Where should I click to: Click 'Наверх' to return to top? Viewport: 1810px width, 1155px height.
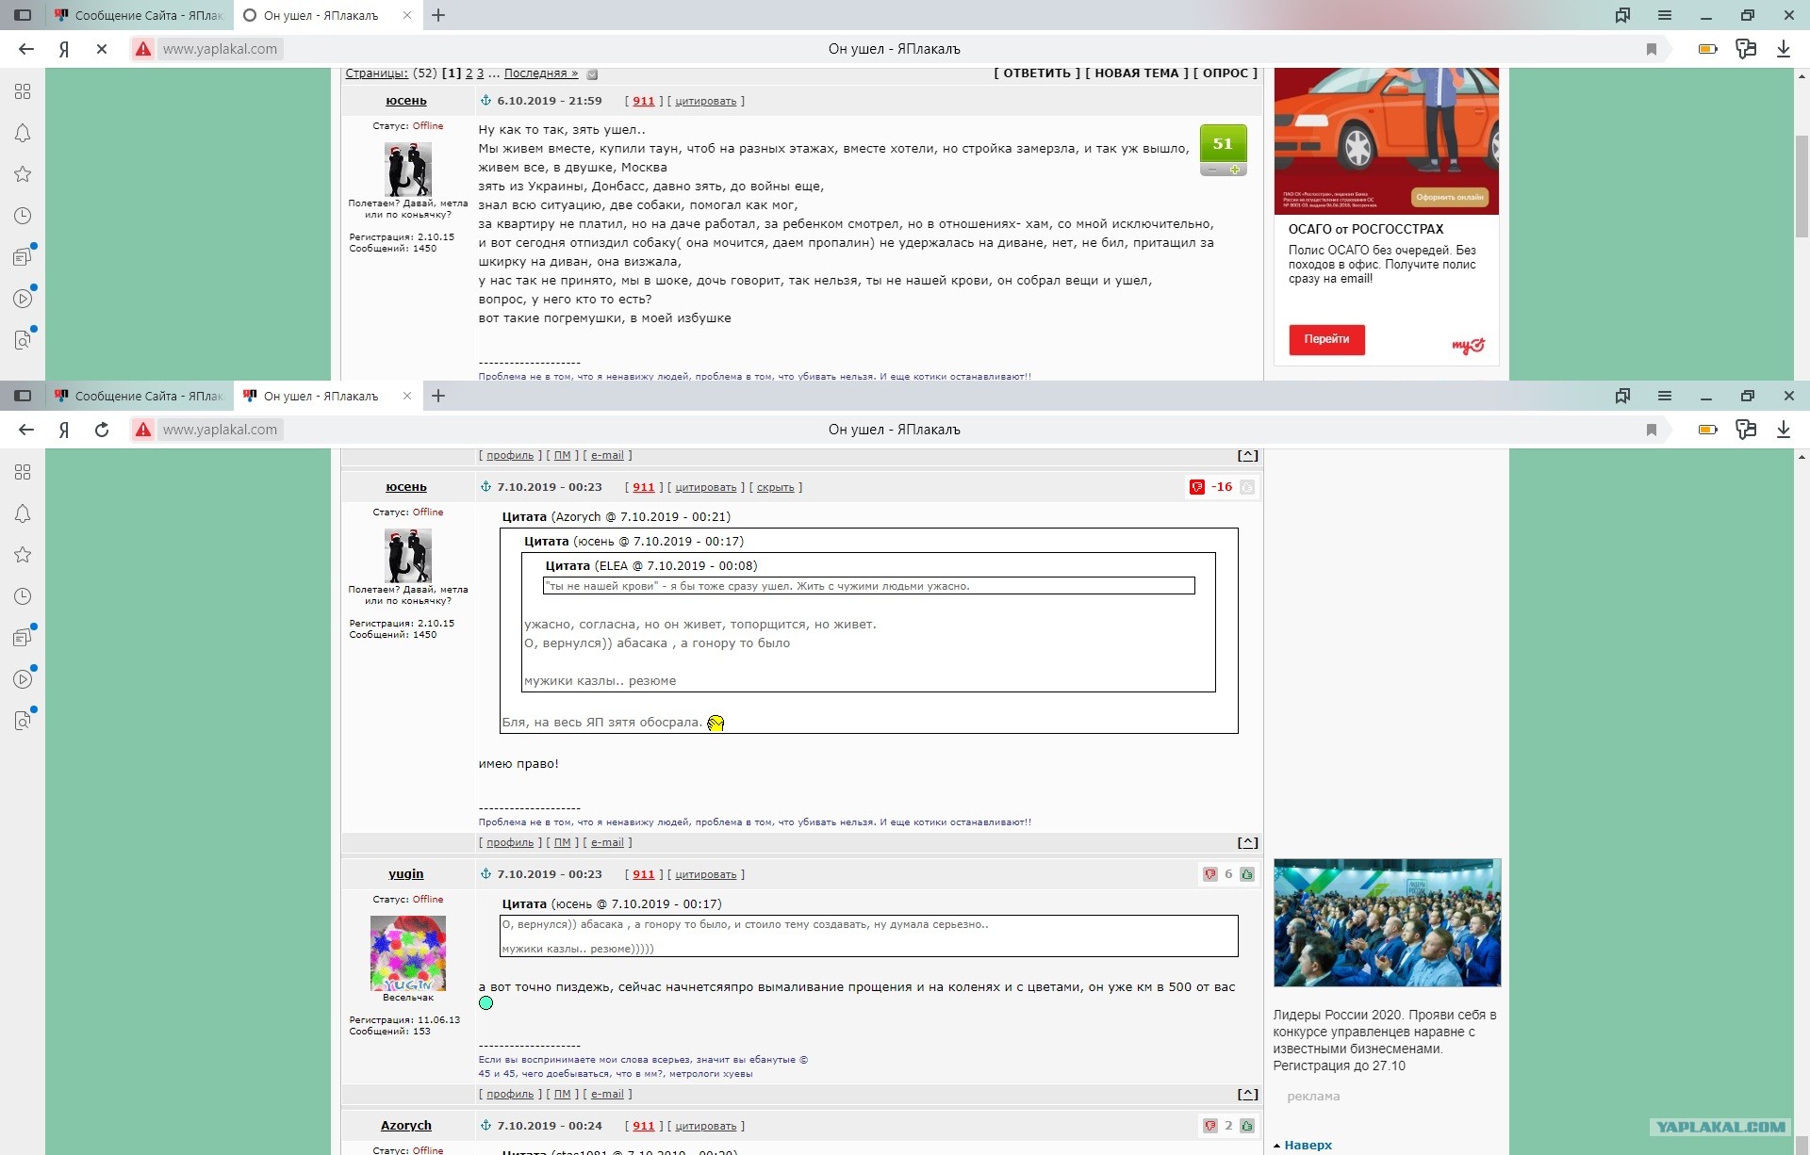1308,1146
